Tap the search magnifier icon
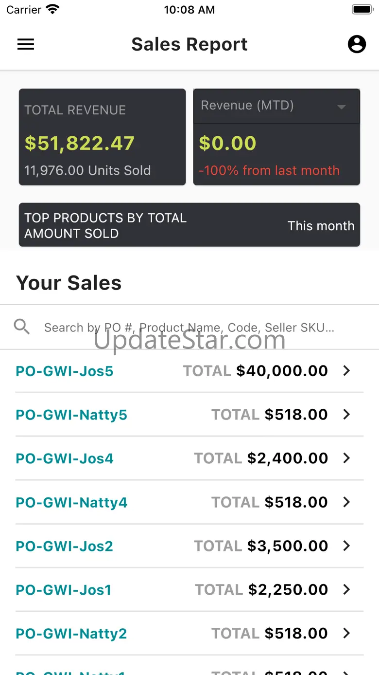Image resolution: width=379 pixels, height=675 pixels. [22, 327]
